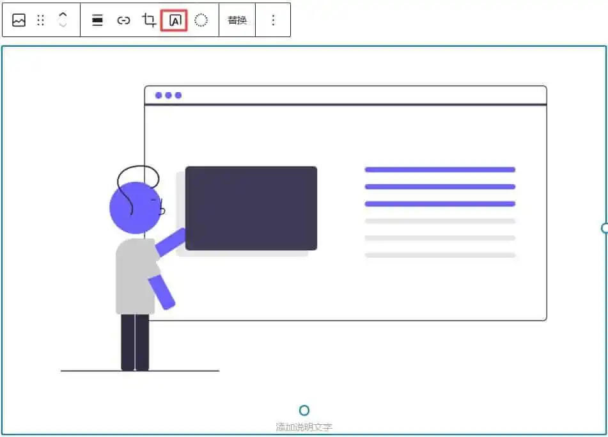Click the three purple dots in the illustration
Screen dimensions: 608x437
(168, 95)
